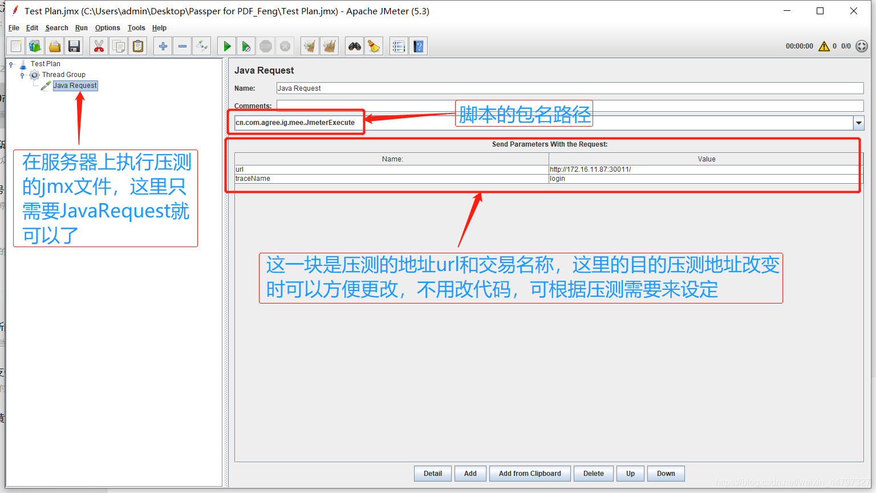
Task: Open the Options menu
Action: 107,28
